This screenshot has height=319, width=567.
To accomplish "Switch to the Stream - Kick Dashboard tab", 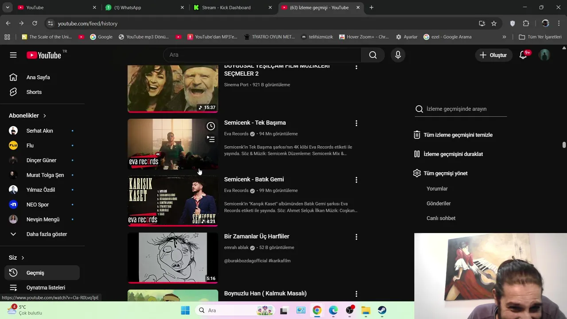I will (233, 8).
